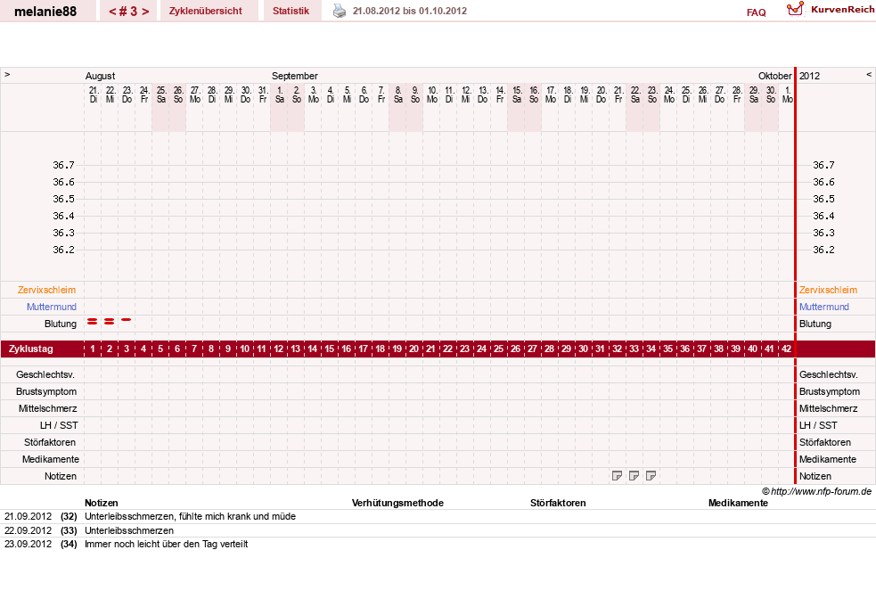Image resolution: width=876 pixels, height=591 pixels.
Task: Click the left Muttermund label
Action: coord(52,307)
